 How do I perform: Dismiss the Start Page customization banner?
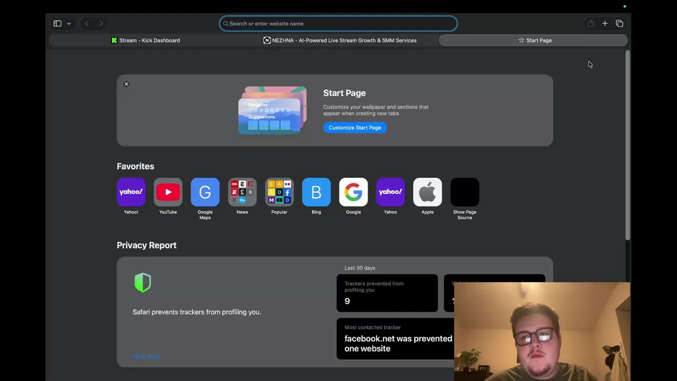pyautogui.click(x=126, y=84)
